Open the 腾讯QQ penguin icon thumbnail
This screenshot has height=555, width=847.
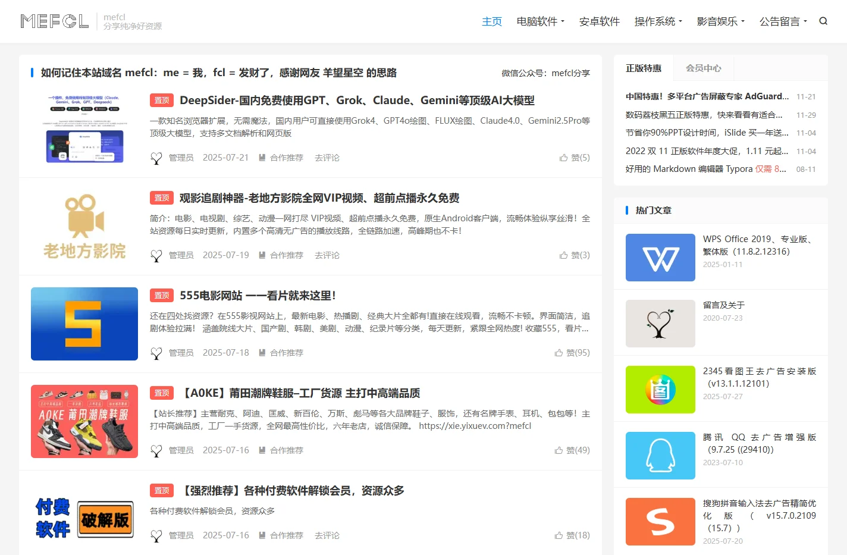[x=660, y=456]
